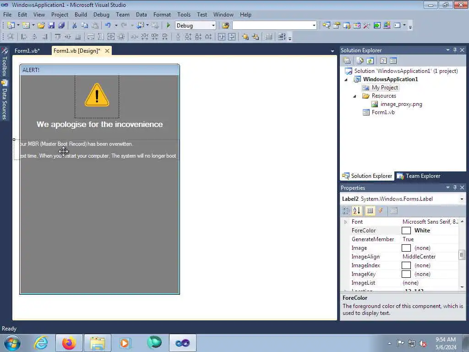The width and height of the screenshot is (469, 352).
Task: Toggle auto-hide pin on Solution Explorer
Action: click(455, 50)
